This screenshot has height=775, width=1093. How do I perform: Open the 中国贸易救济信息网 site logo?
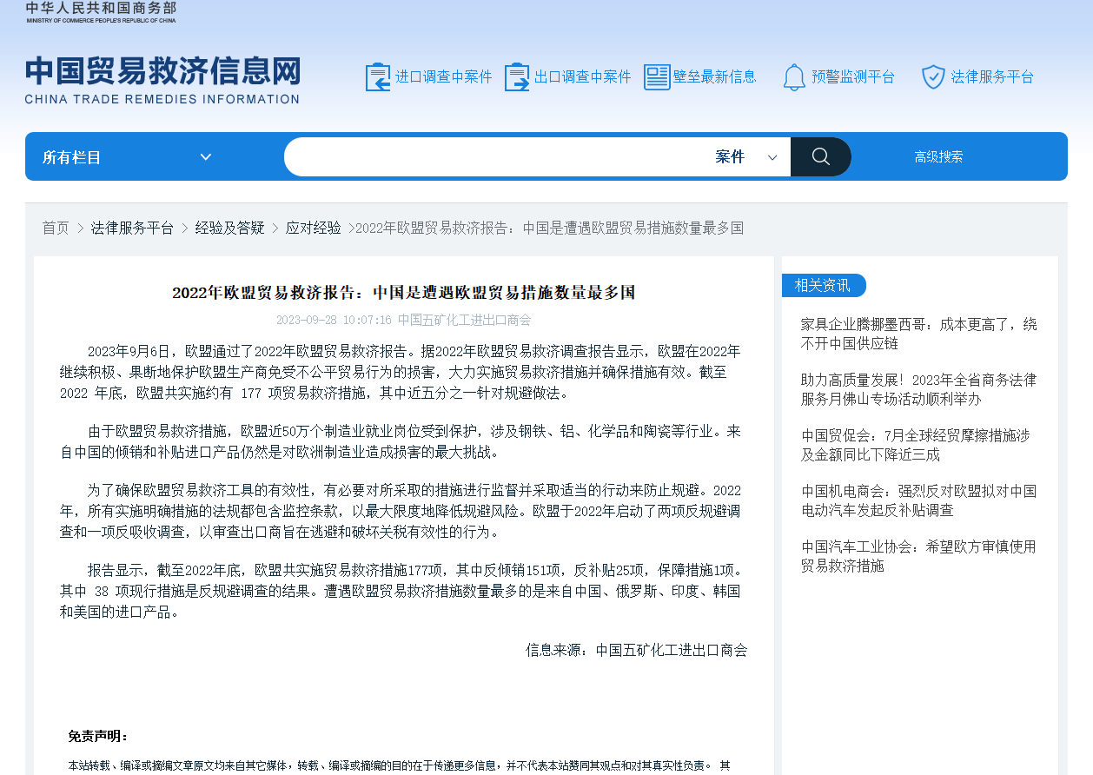pyautogui.click(x=162, y=81)
